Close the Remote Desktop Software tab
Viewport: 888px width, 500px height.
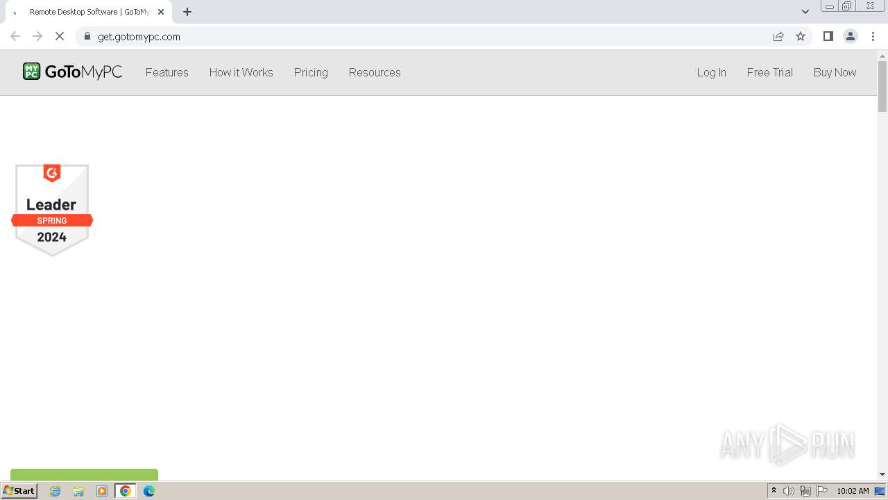161,12
